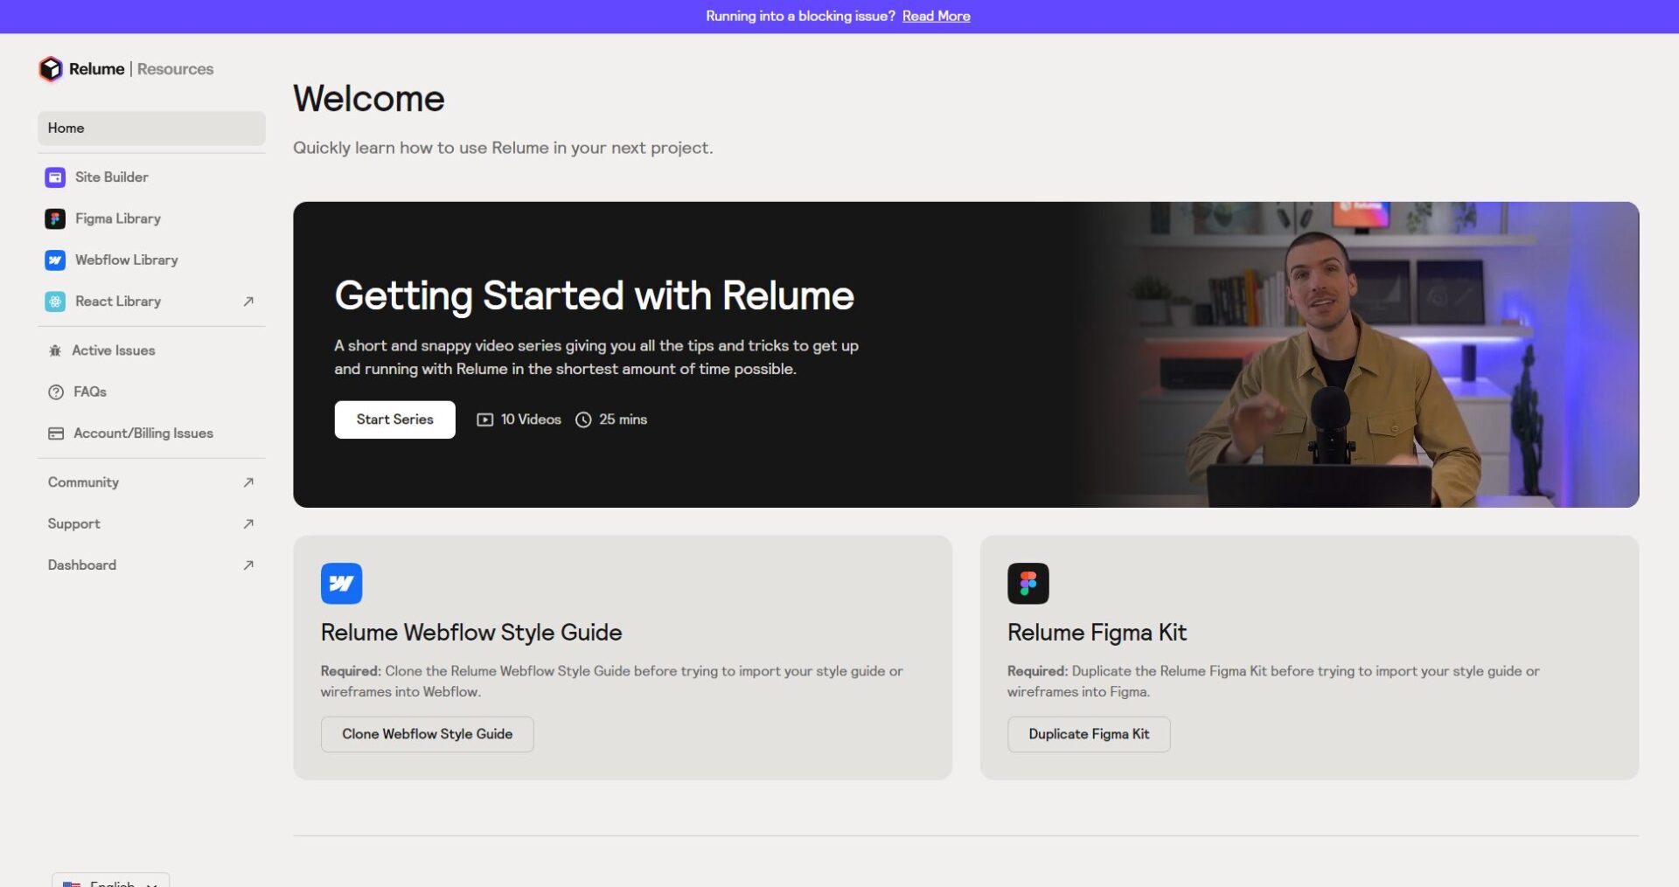Click the Account/Billing Issues card icon

coord(56,433)
